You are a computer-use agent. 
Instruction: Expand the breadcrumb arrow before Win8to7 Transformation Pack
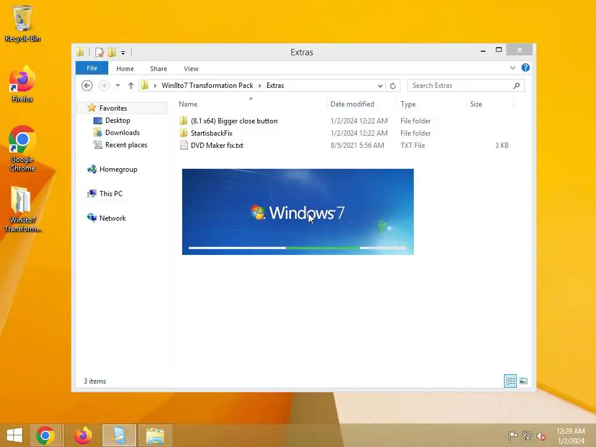tap(155, 86)
